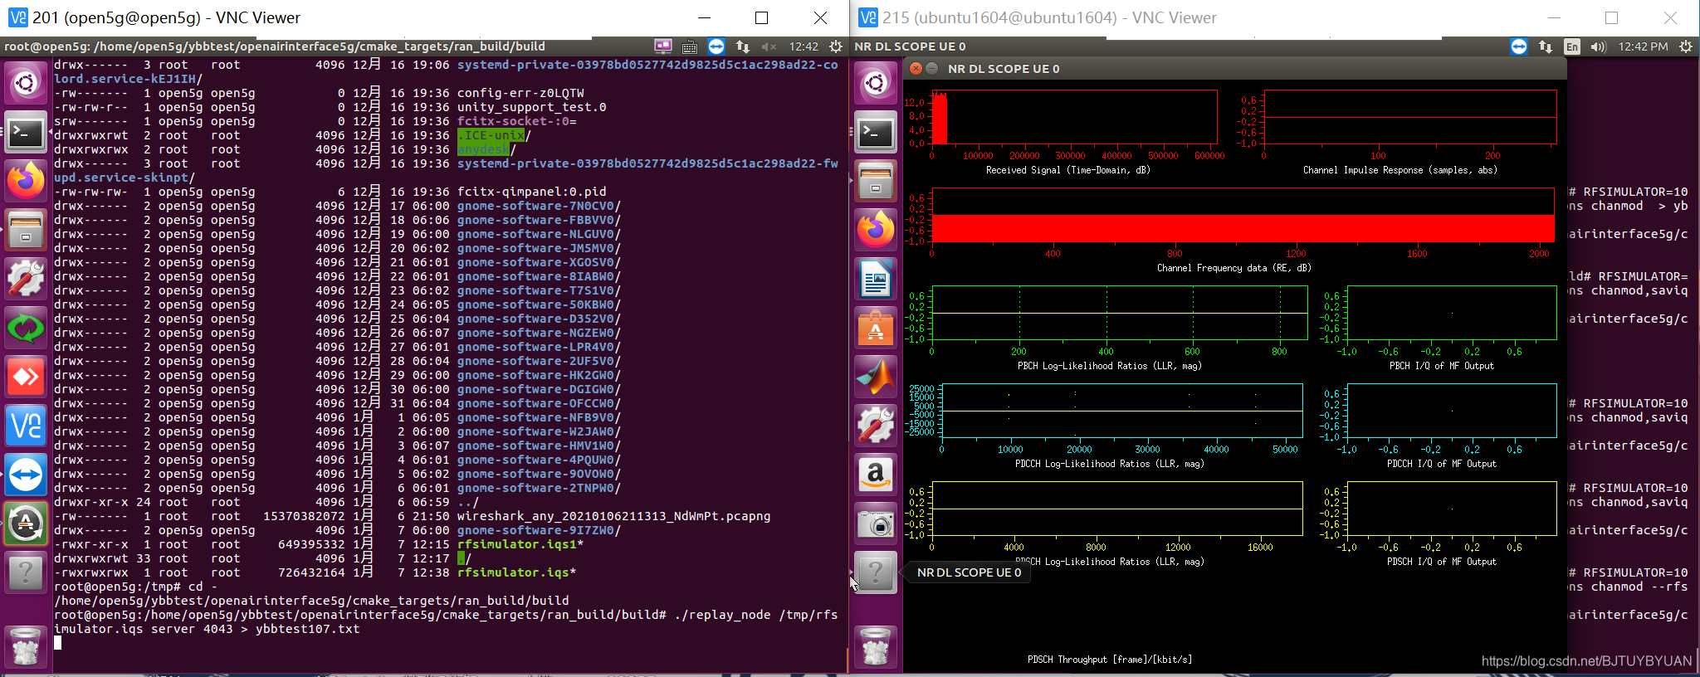Click 12:42 clock in 201 panel

coord(804,46)
